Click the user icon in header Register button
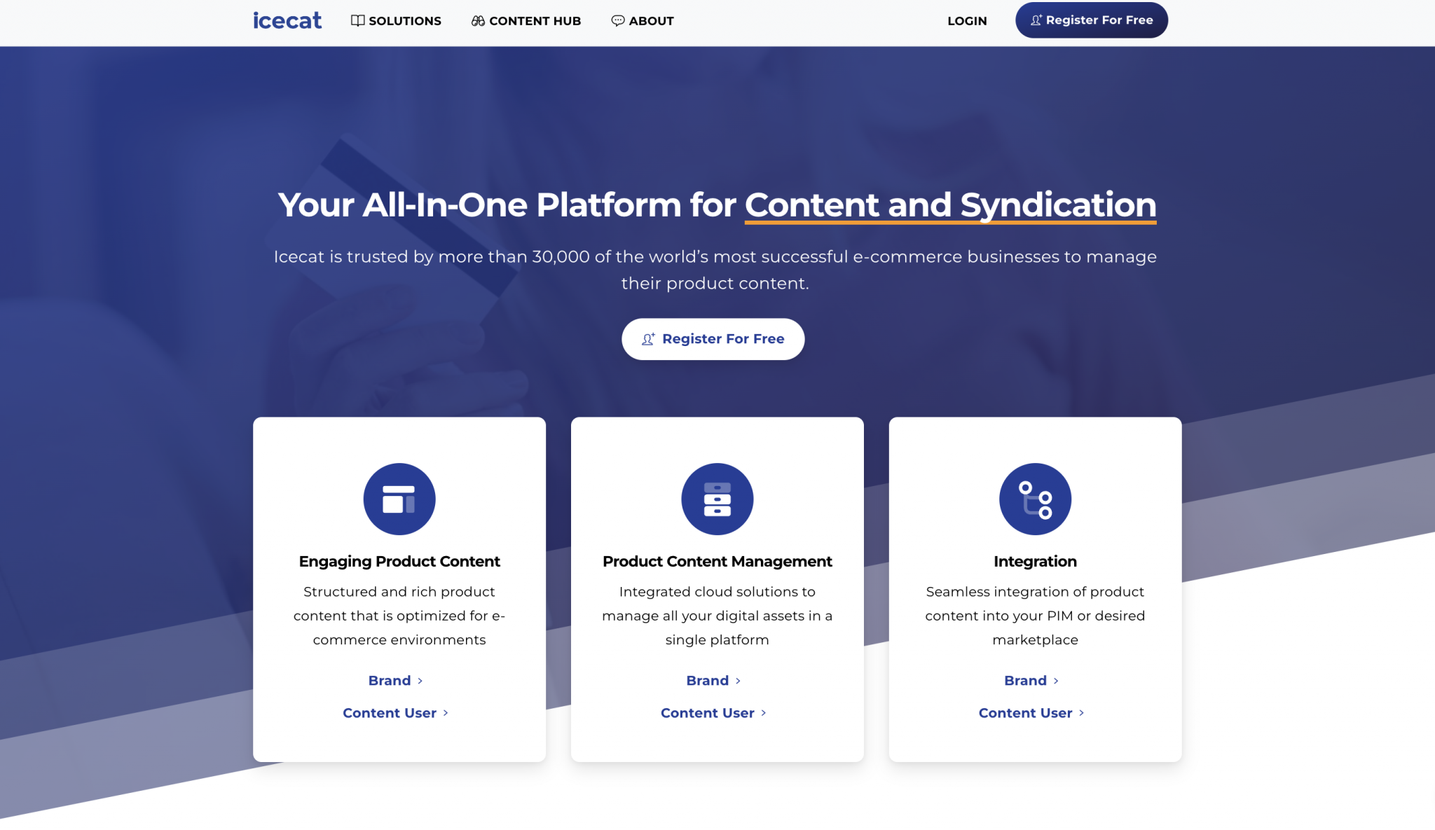Screen dimensions: 1435x830 point(1036,20)
